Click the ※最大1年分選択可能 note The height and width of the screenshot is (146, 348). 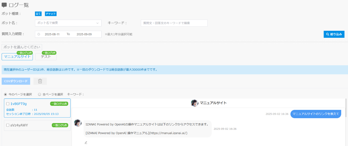click(x=119, y=34)
